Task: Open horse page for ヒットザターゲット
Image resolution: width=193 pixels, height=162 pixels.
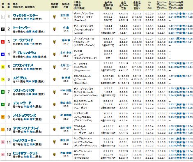Action: [25, 153]
